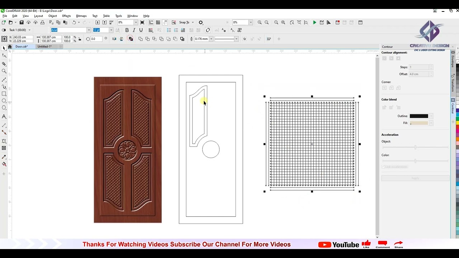Select the Connector tool
459x258 pixels.
pyautogui.click(x=4, y=133)
